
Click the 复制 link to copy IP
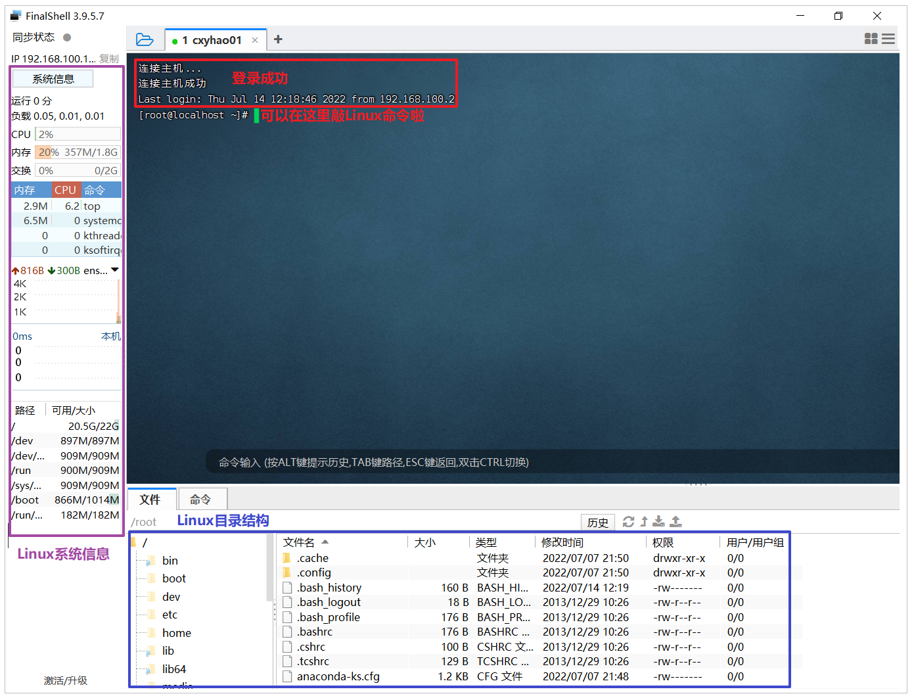coord(109,58)
